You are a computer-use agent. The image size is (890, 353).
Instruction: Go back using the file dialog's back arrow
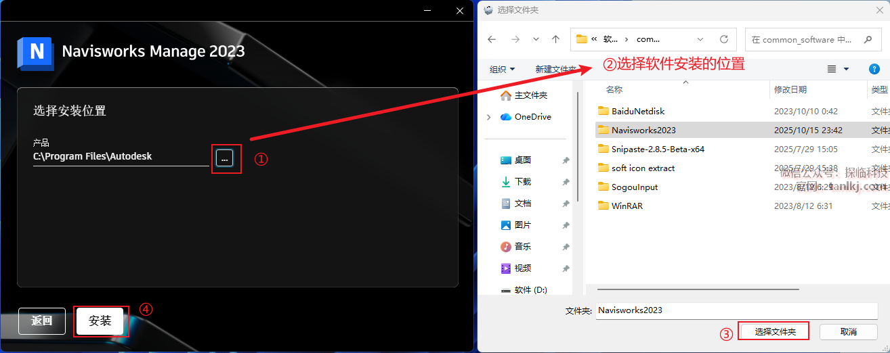pos(492,39)
